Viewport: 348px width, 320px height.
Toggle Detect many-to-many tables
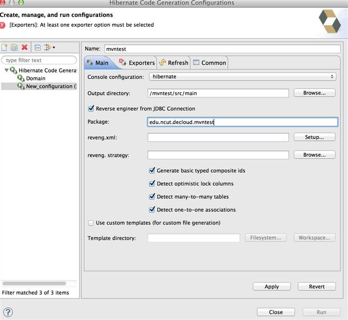[x=152, y=197]
